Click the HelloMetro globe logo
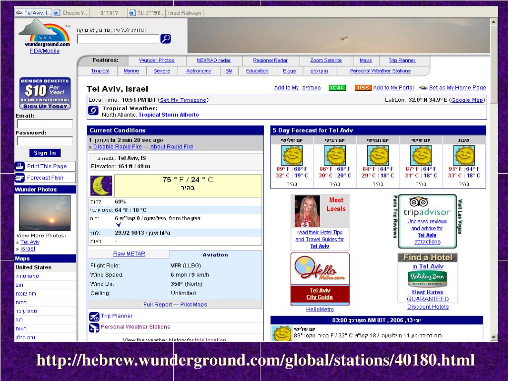The width and height of the screenshot is (508, 381). point(320,269)
